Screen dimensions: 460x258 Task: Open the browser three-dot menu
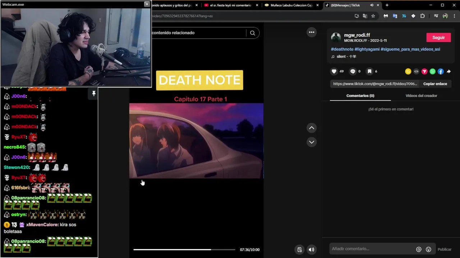(x=455, y=16)
